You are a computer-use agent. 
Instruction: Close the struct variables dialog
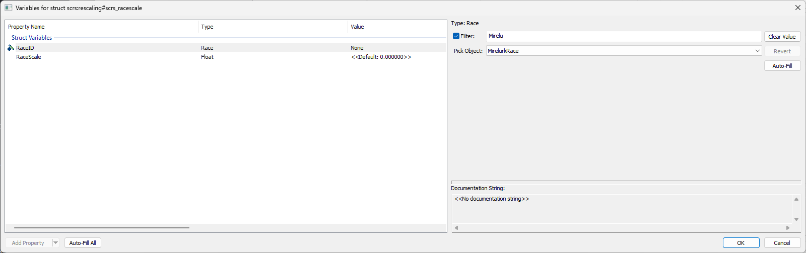click(x=797, y=8)
